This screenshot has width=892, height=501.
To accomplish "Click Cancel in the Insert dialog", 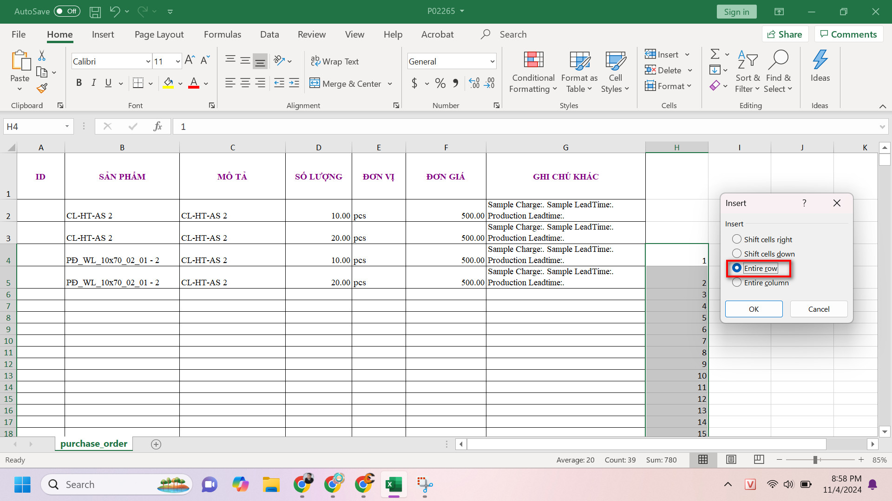I will point(818,309).
